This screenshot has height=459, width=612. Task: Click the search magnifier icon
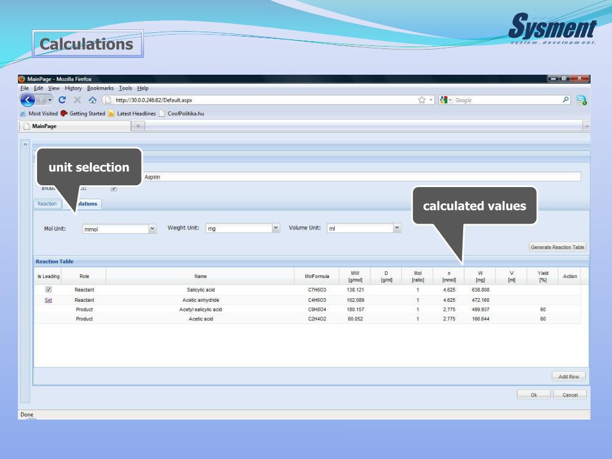(x=565, y=100)
